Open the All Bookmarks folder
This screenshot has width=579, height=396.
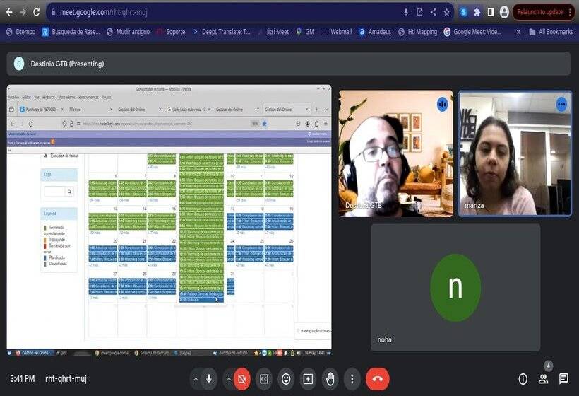(550, 32)
